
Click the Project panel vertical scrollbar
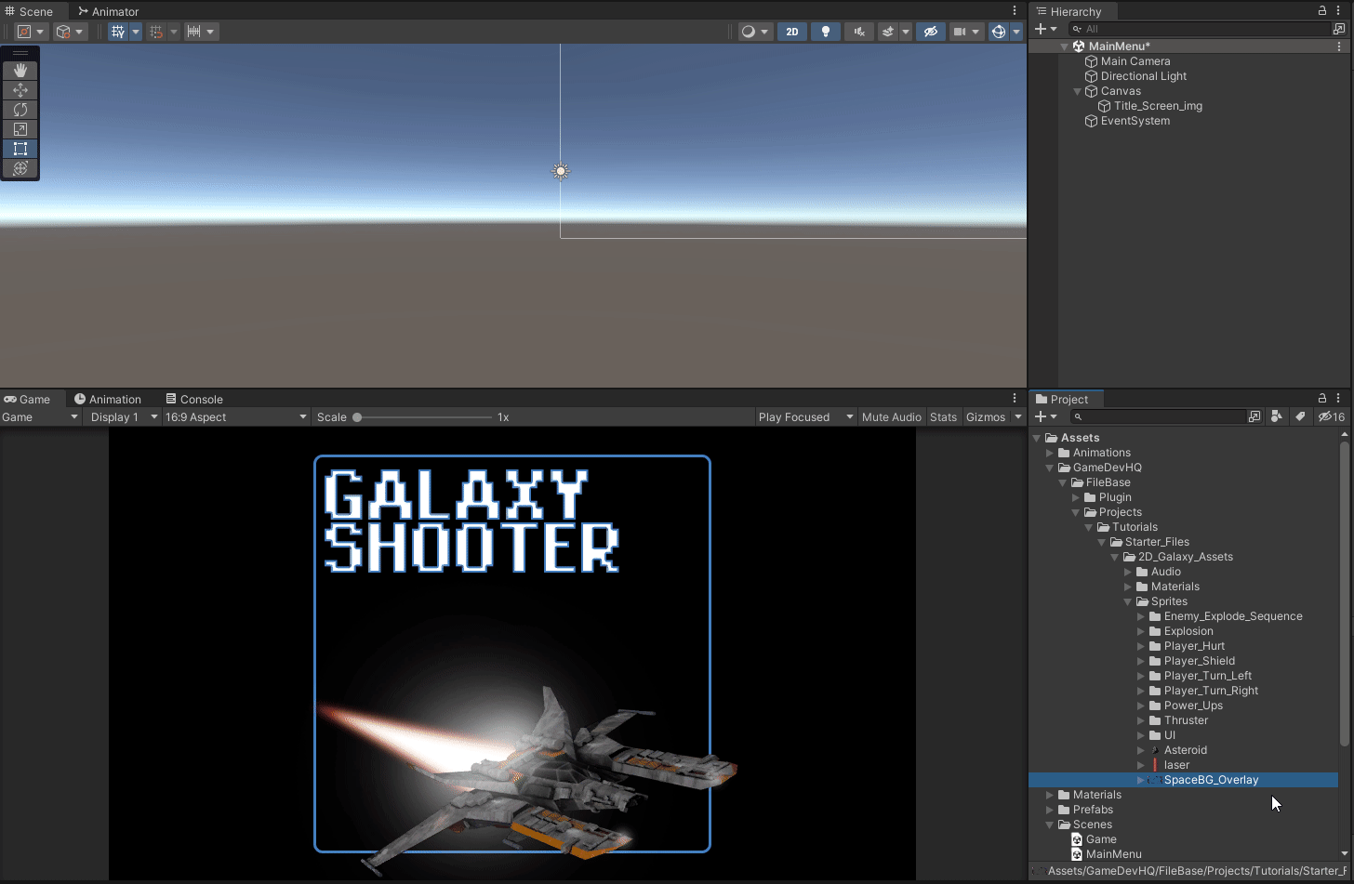click(x=1344, y=592)
